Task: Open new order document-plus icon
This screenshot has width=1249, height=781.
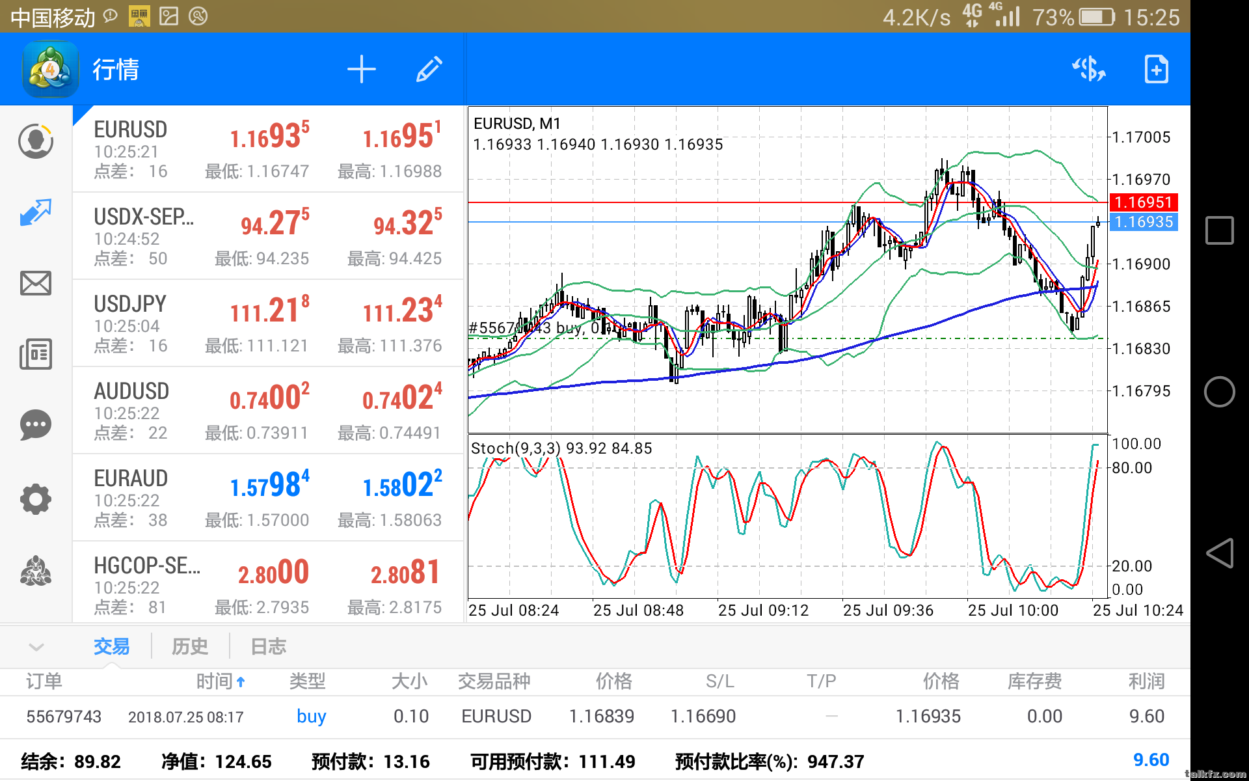Action: point(1156,68)
